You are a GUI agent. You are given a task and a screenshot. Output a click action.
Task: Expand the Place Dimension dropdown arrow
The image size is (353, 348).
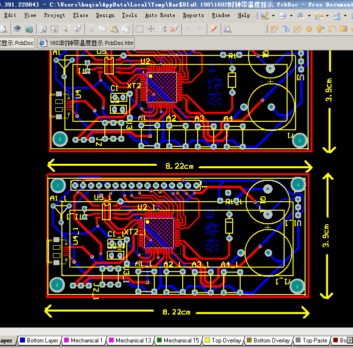click(327, 16)
